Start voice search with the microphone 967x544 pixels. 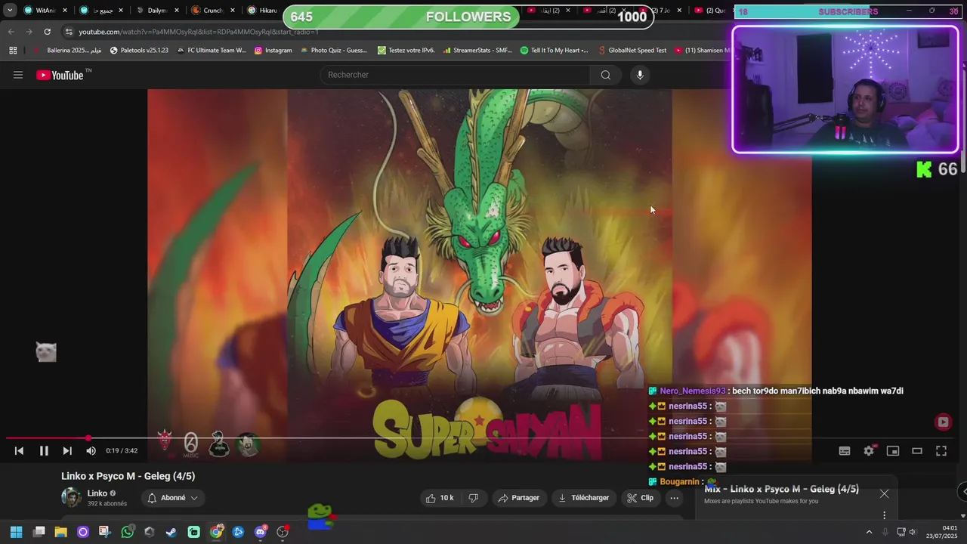click(x=640, y=75)
